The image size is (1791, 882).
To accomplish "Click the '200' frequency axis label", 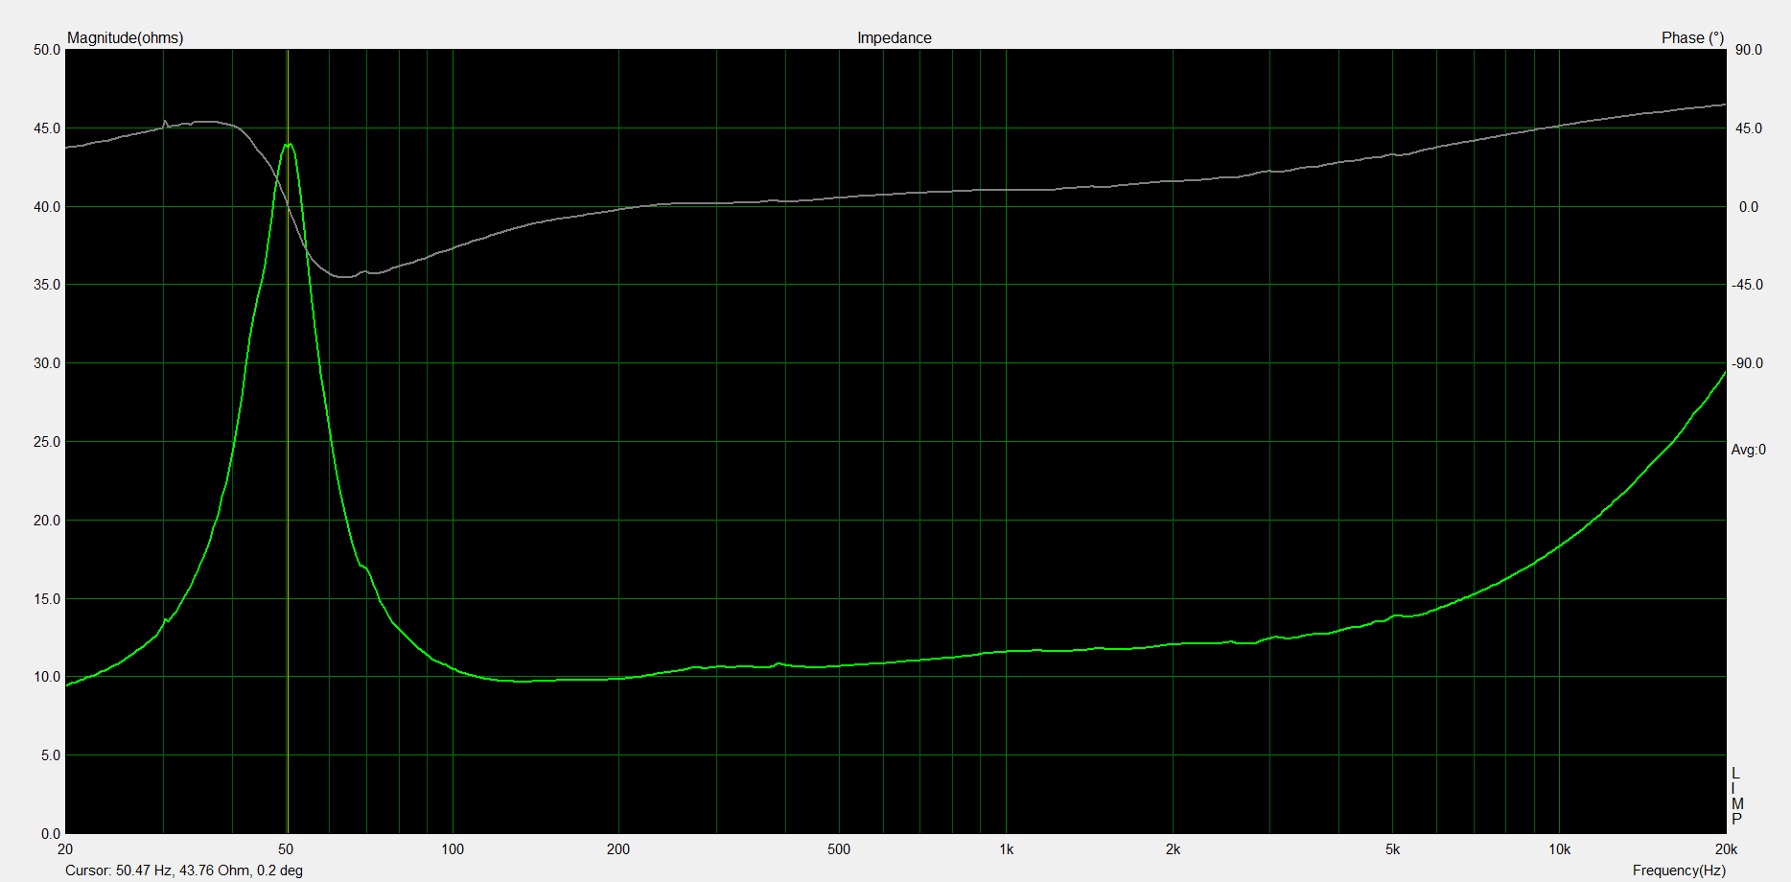I will (618, 849).
